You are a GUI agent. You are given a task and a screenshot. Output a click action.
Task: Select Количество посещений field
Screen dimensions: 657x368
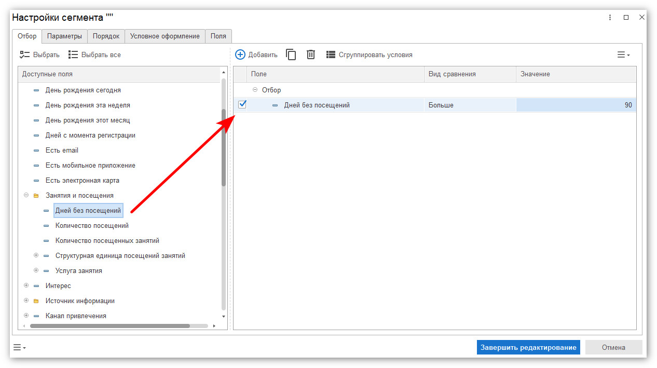click(92, 225)
